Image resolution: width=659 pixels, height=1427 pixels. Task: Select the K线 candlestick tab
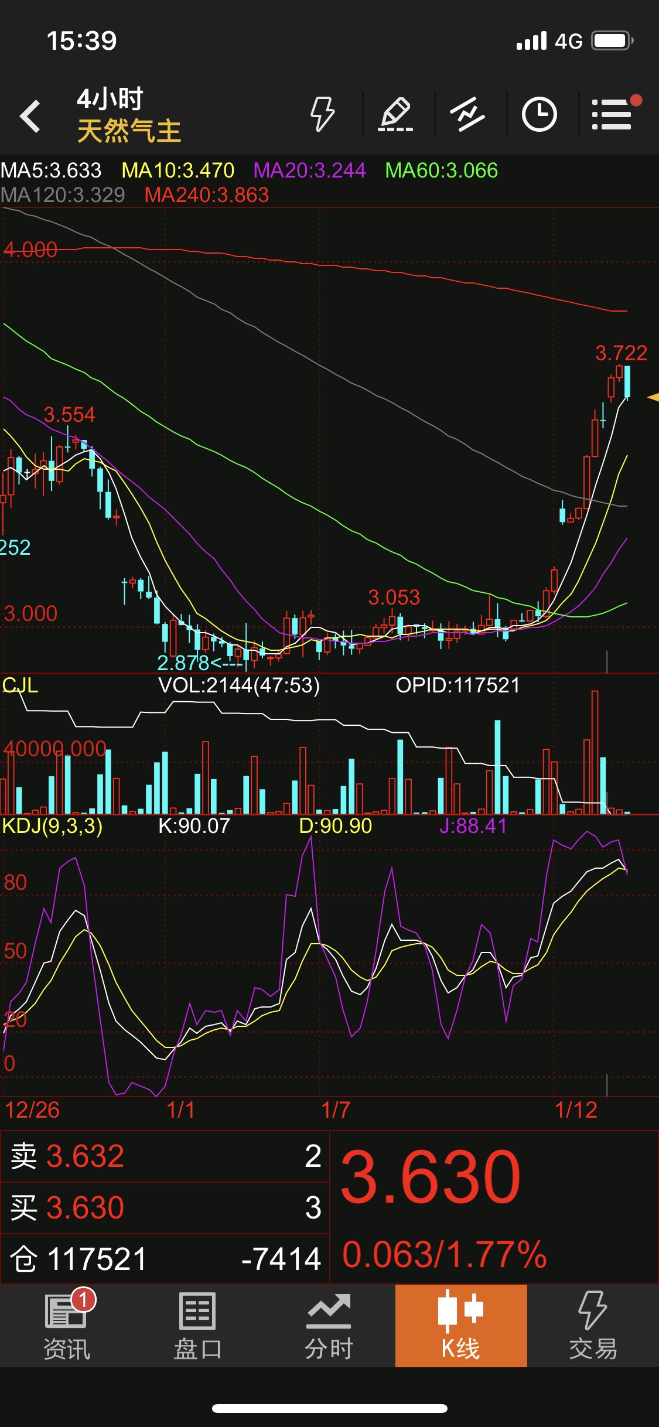(461, 1326)
